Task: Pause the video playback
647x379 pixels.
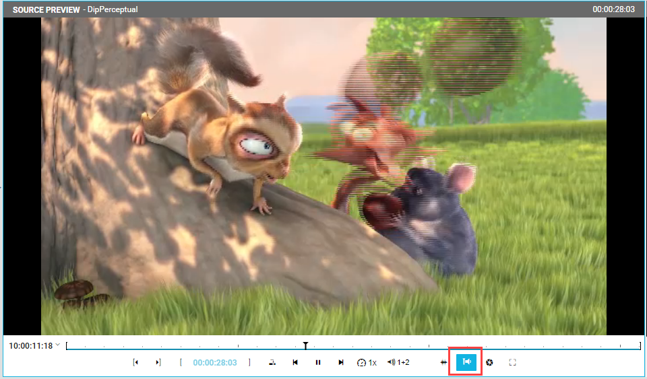Action: (318, 362)
